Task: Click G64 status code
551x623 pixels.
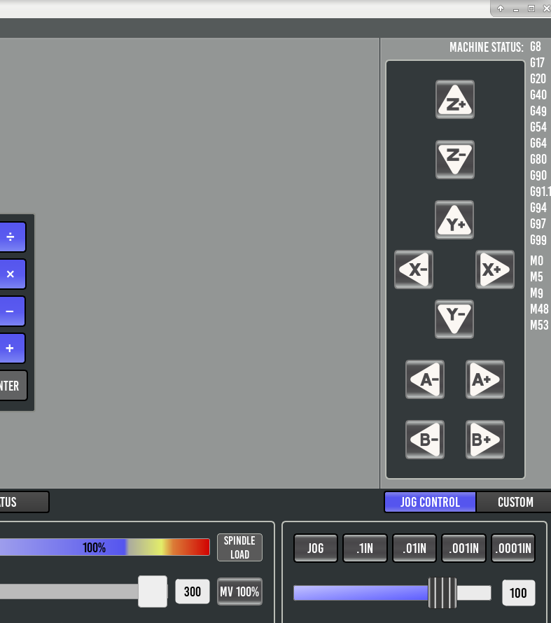Action: pos(538,143)
